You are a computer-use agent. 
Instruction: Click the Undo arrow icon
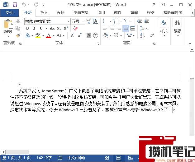tap(24, 5)
